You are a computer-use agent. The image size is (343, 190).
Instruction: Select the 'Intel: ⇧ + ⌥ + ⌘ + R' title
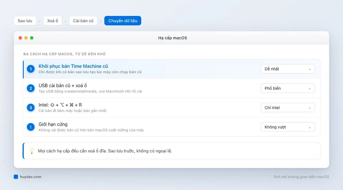60,105
